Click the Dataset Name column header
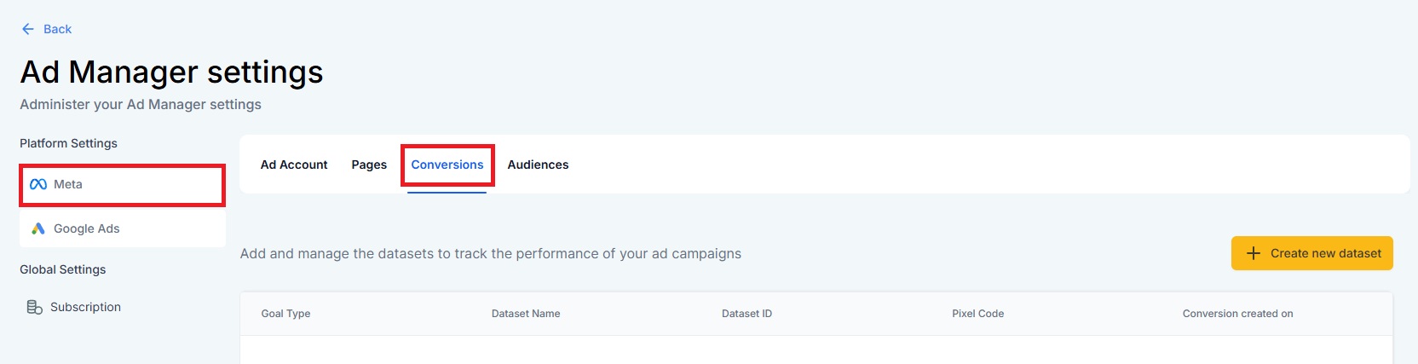This screenshot has width=1418, height=364. [526, 314]
